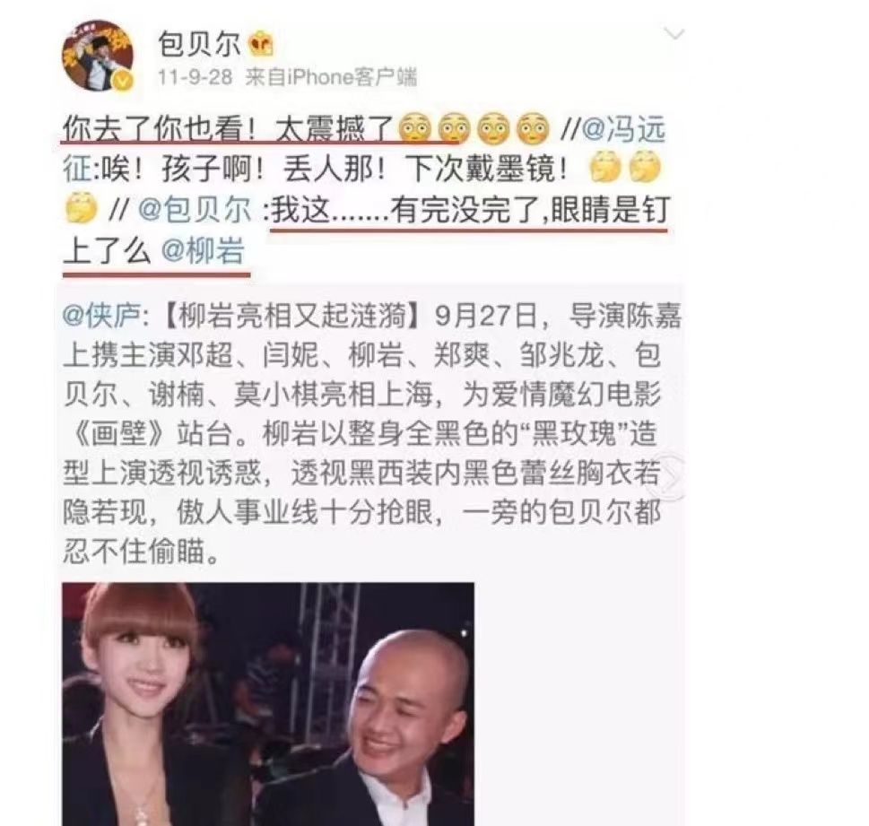Open the attached photo of the two people
The width and height of the screenshot is (869, 826).
[267, 704]
